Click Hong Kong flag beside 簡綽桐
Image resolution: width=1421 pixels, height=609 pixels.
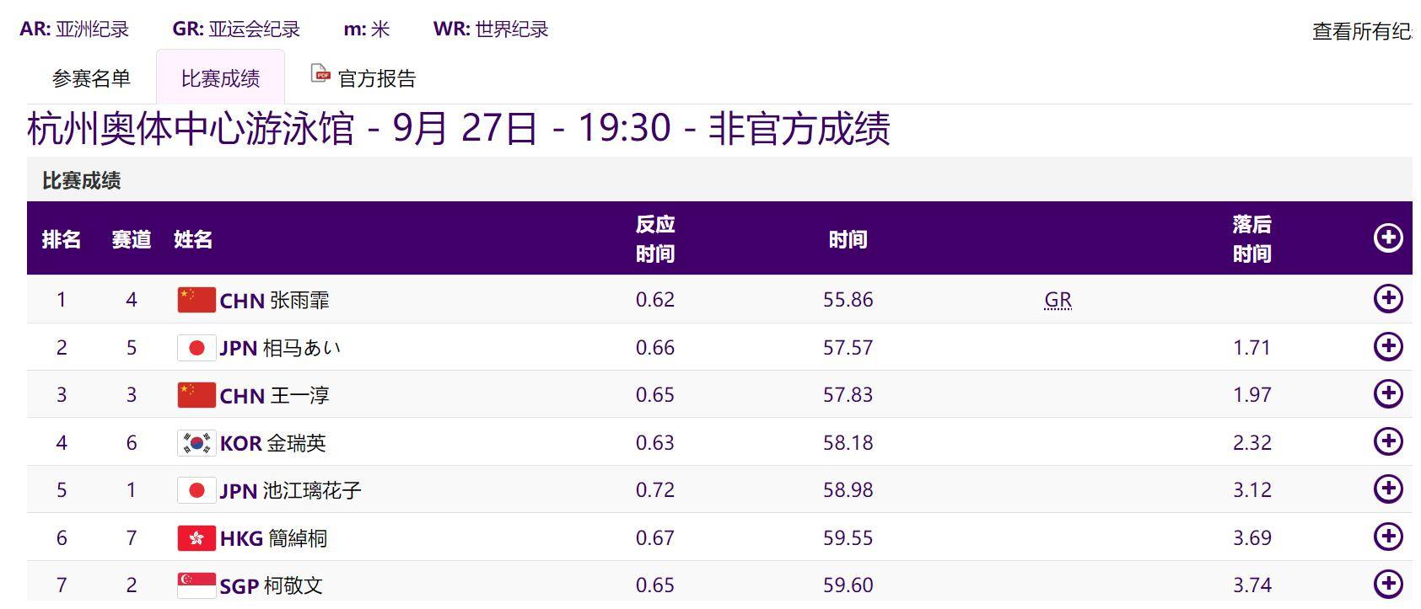pyautogui.click(x=196, y=538)
